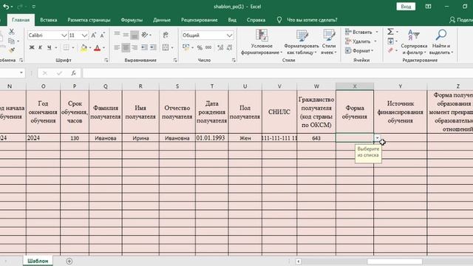Open Найти и выделить menu

tap(441, 42)
